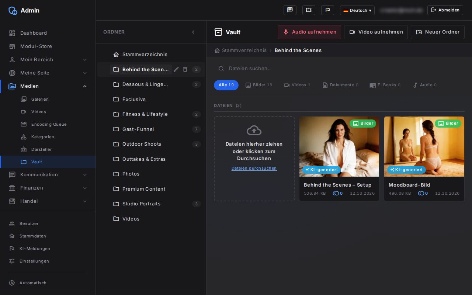Filter files by Videos 1 tab
Screen dimensions: 472x295
click(297, 85)
